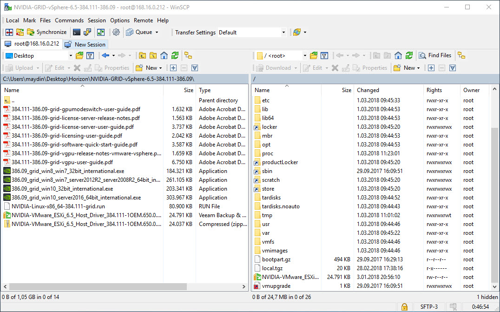Expand the Queue dropdown arrow
The width and height of the screenshot is (500, 312).
coord(157,32)
